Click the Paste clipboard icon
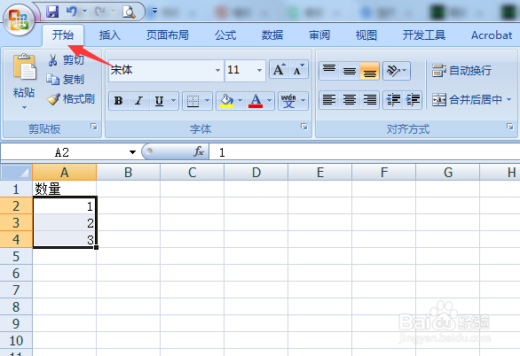 click(24, 67)
